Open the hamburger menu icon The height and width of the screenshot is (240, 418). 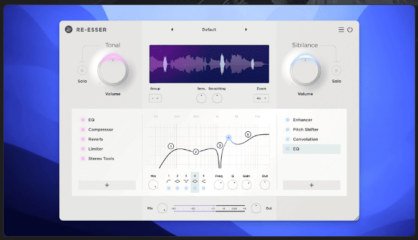pos(341,30)
